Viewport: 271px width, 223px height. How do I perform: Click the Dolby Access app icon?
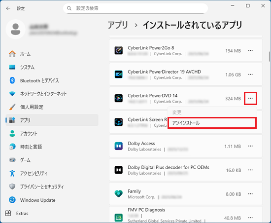(x=119, y=146)
